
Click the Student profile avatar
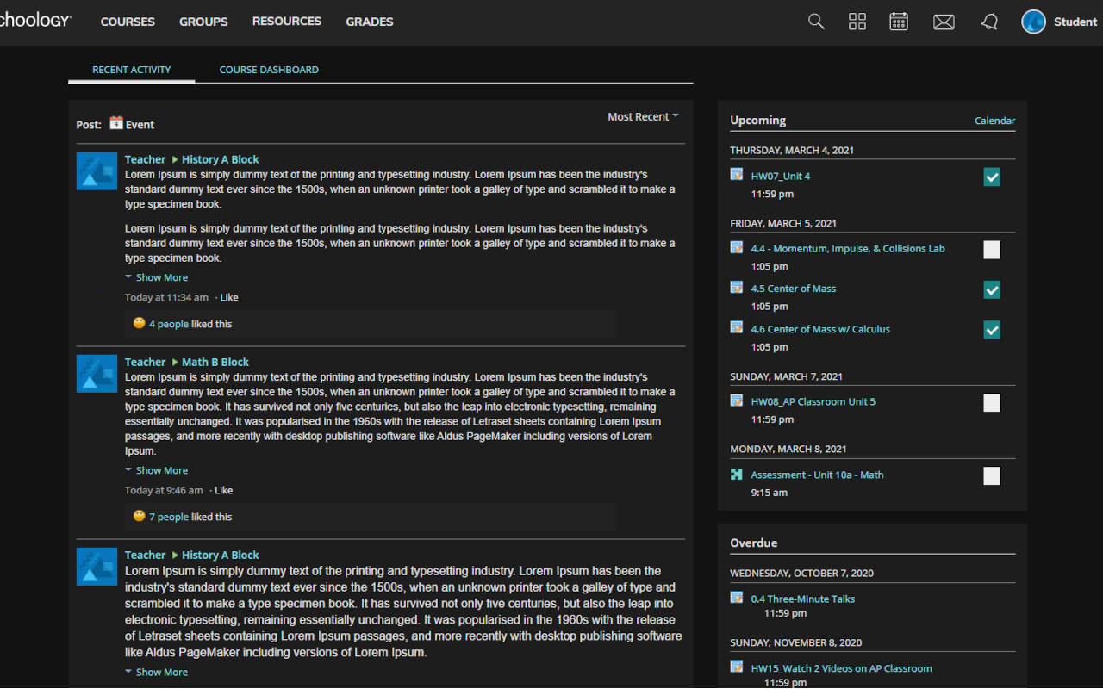tap(1032, 22)
